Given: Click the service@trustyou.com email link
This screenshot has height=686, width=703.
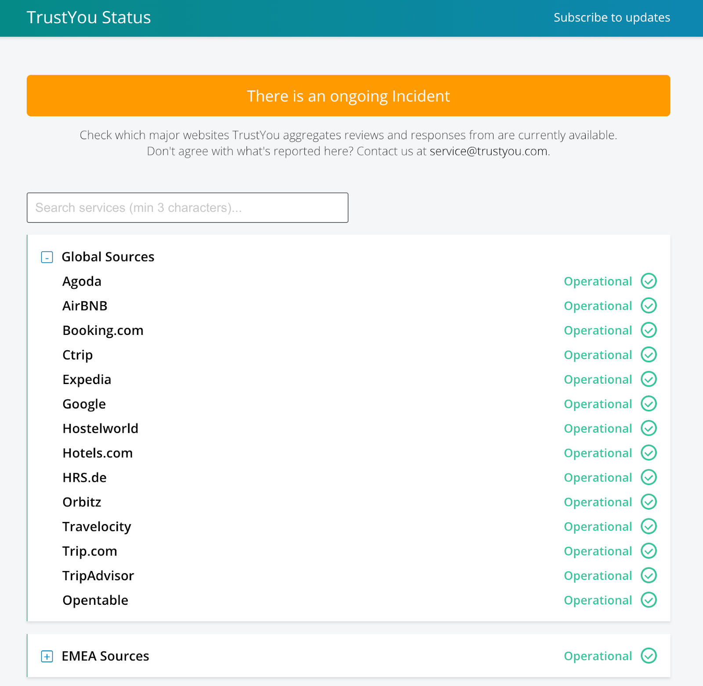Looking at the screenshot, I should pos(489,151).
